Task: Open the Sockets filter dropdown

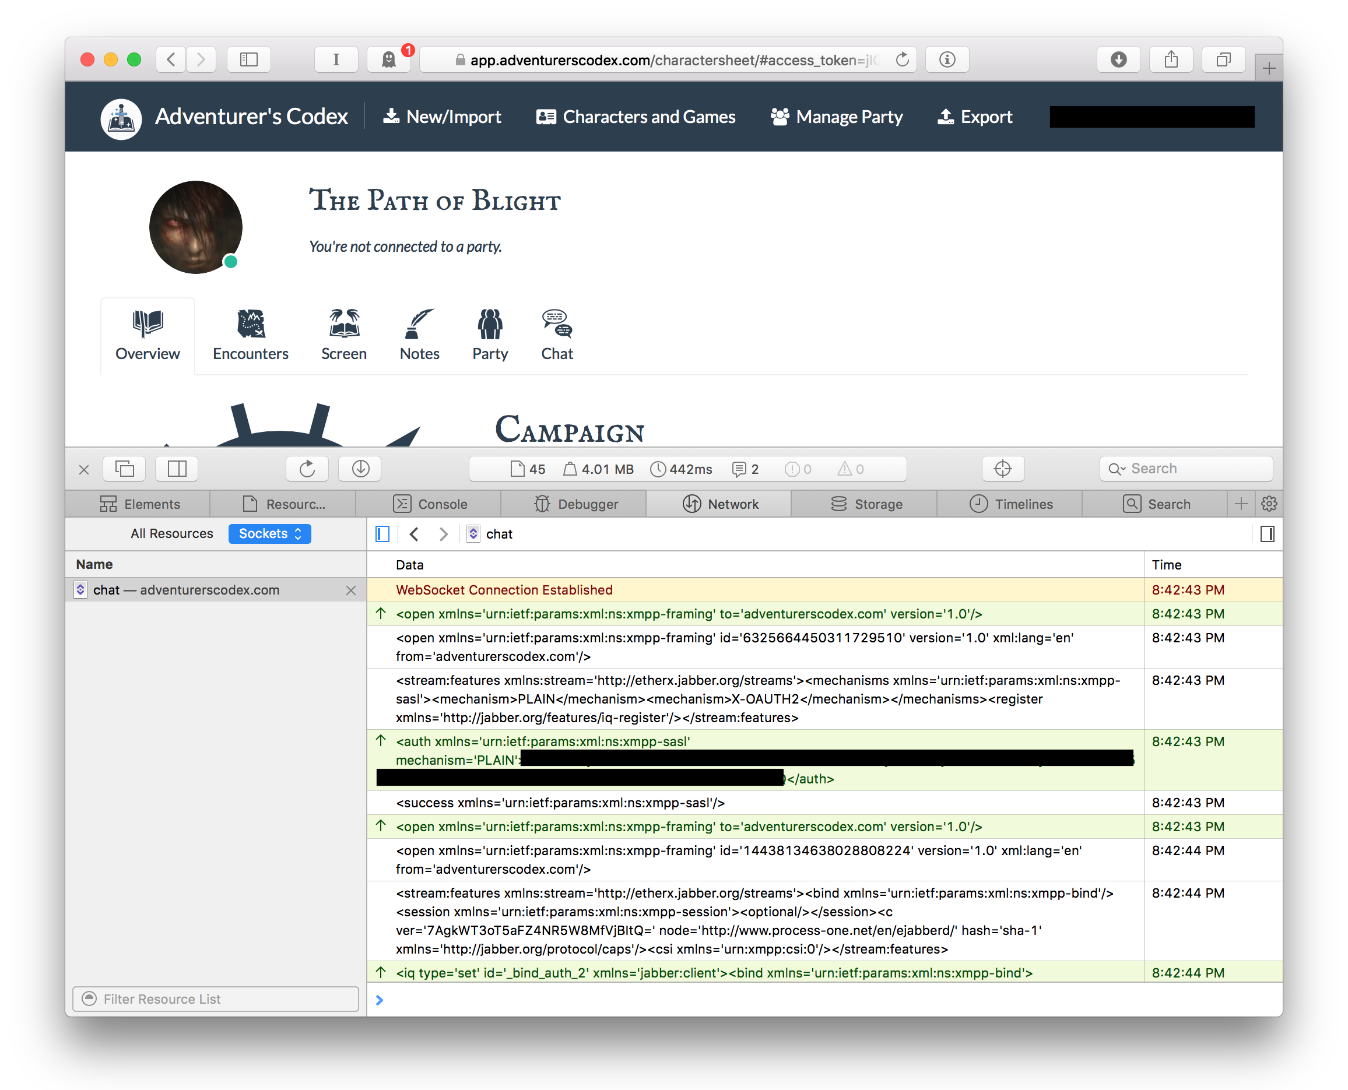Action: [269, 534]
